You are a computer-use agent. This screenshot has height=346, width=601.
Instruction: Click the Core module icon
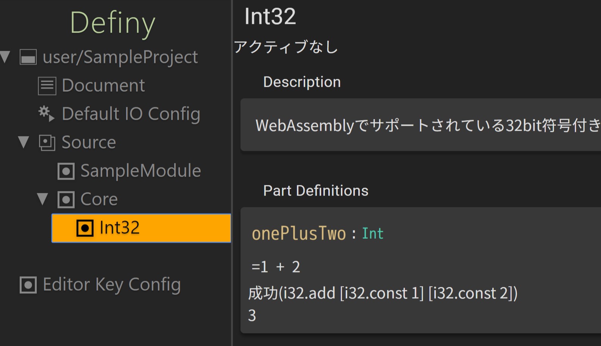click(x=66, y=200)
